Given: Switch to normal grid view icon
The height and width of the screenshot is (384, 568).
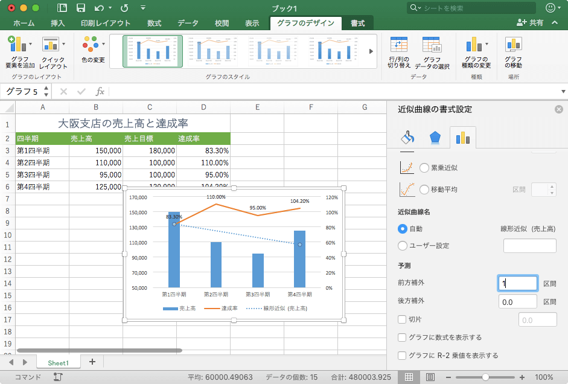Looking at the screenshot, I should coord(409,377).
